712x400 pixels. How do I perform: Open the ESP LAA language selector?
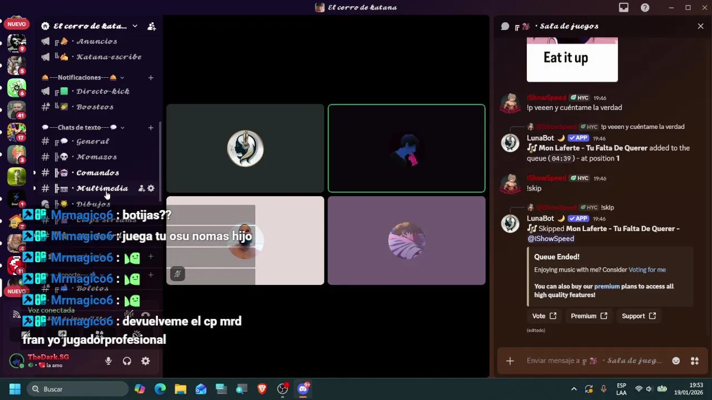tap(621, 389)
